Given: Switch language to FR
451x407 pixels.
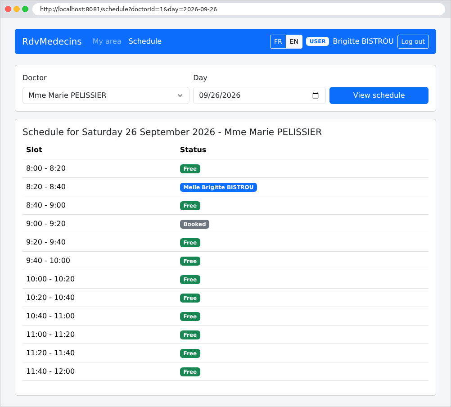Looking at the screenshot, I should point(278,41).
